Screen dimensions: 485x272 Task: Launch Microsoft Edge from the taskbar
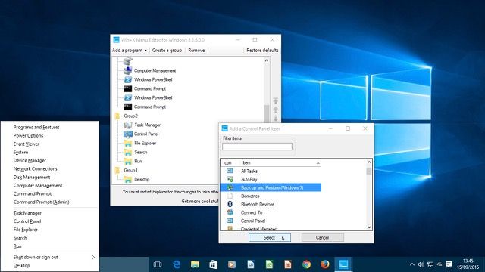[x=177, y=264]
